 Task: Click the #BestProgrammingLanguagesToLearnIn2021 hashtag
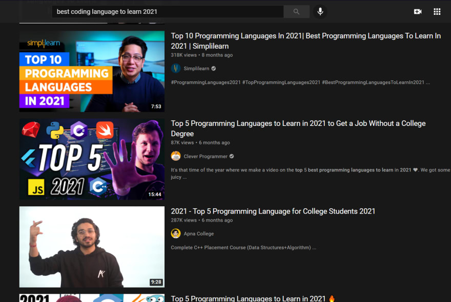373,82
